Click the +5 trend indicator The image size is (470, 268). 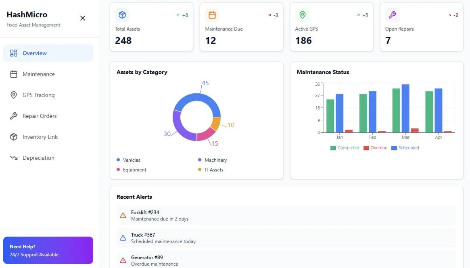coord(362,15)
